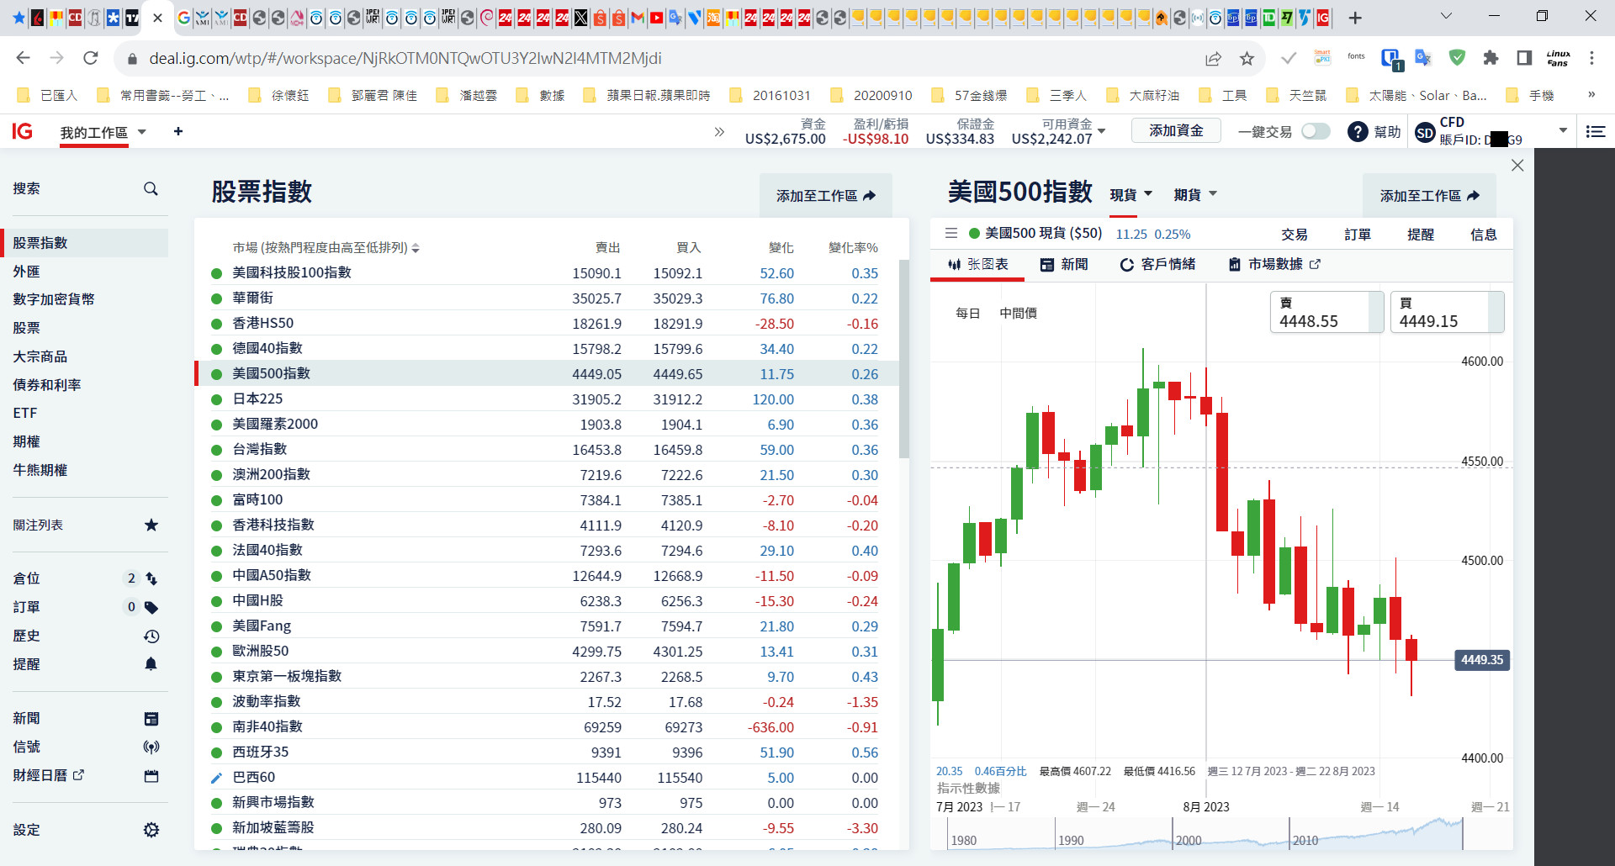
Task: Select the 日本225 row
Action: [547, 399]
